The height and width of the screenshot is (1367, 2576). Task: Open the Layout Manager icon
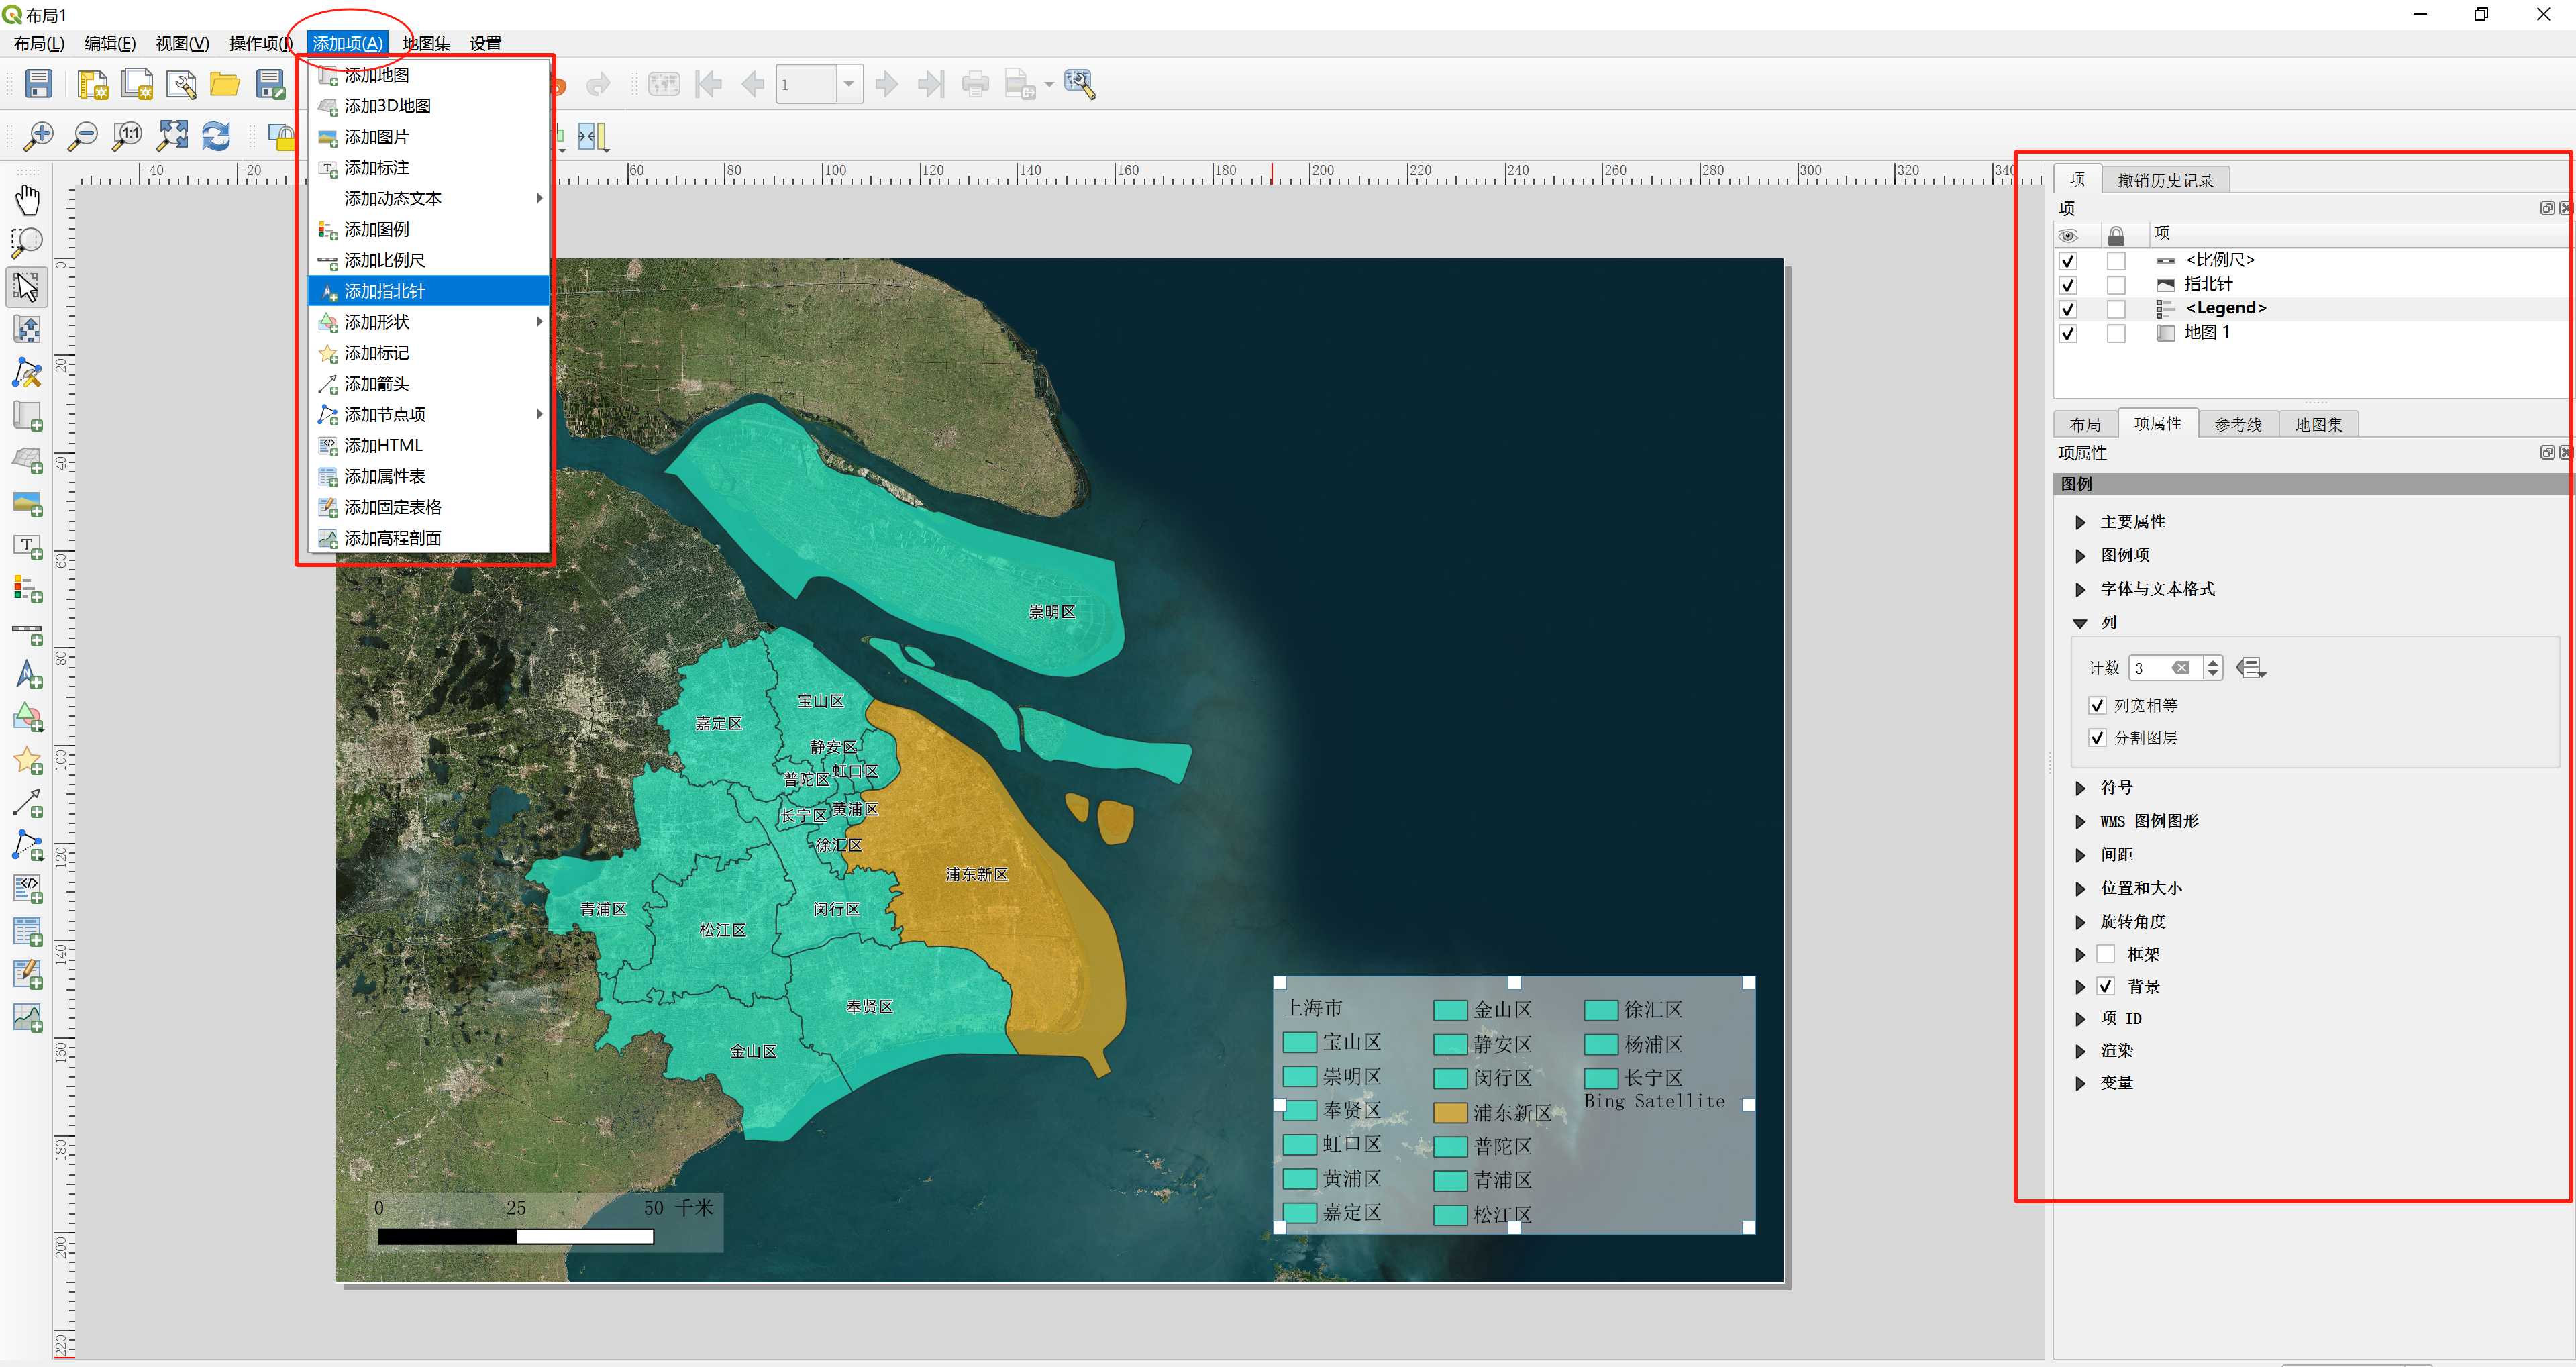181,84
